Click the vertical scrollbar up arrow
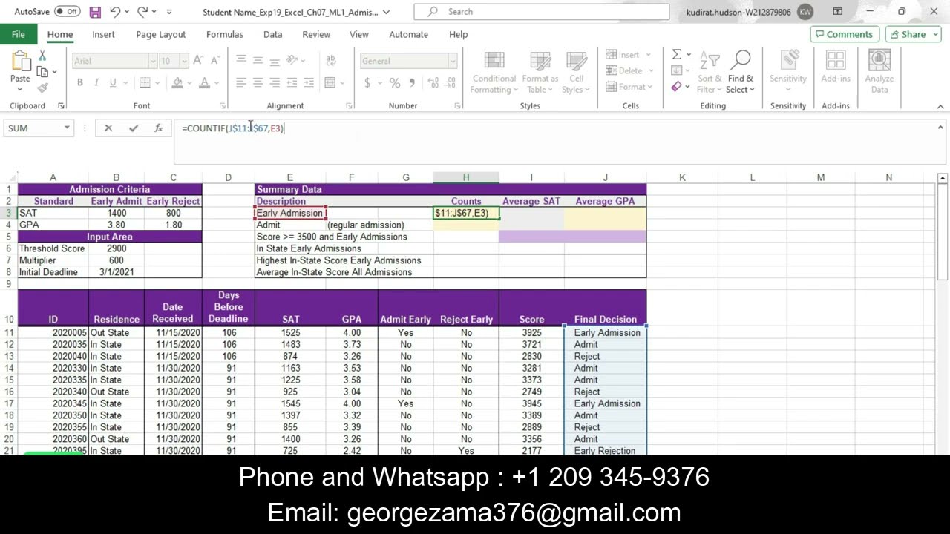This screenshot has height=534, width=950. pos(942,178)
